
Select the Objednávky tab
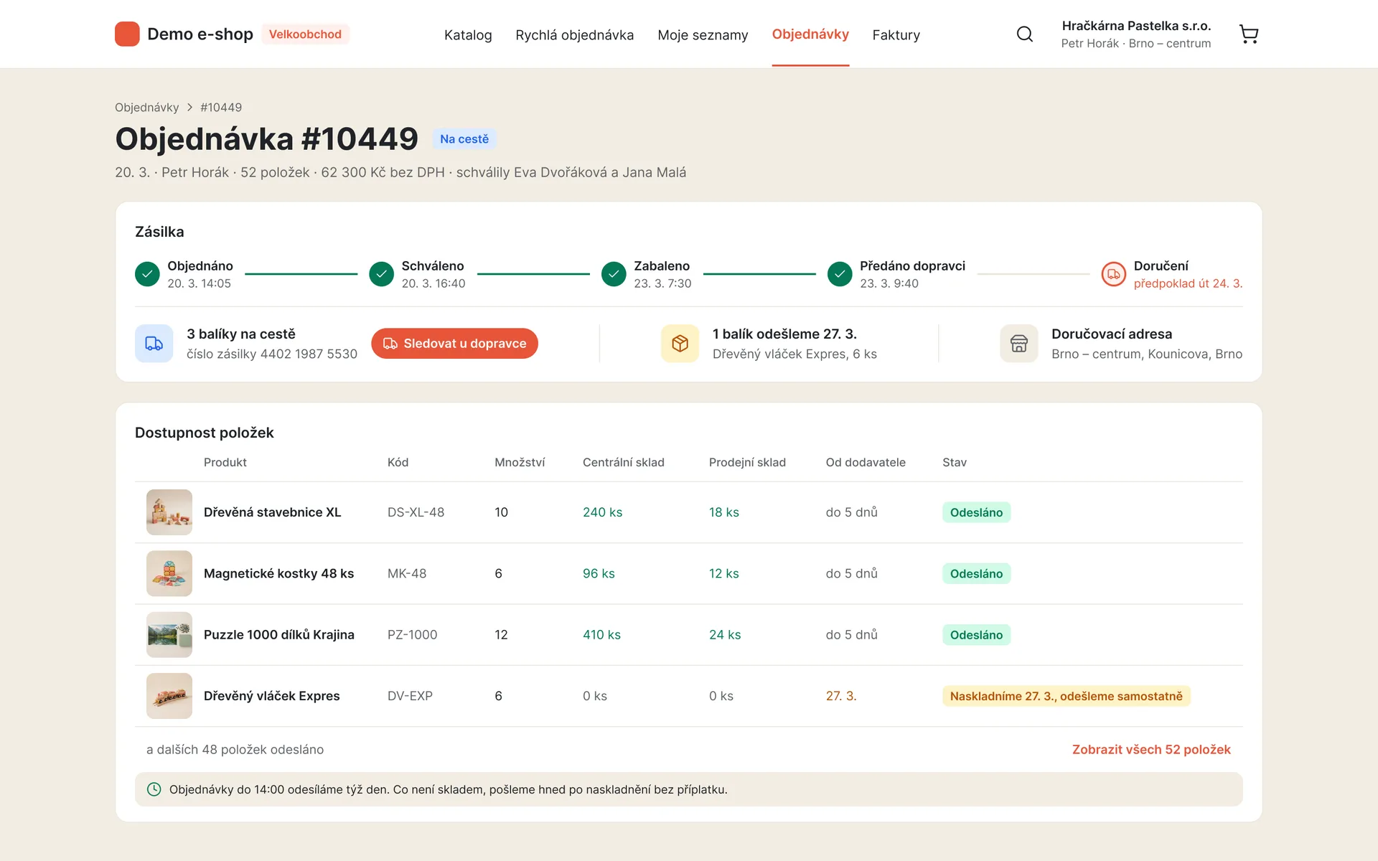tap(810, 34)
